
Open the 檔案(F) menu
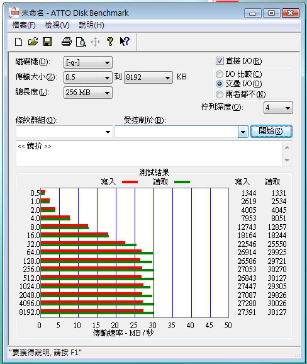click(24, 25)
